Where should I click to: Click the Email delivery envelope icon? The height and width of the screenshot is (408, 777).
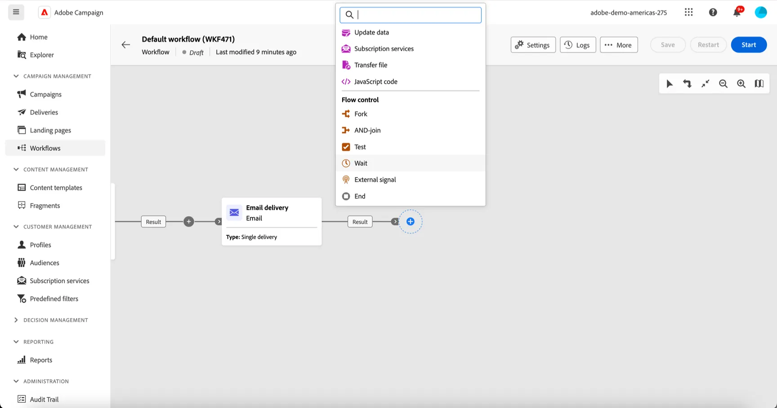coord(234,212)
